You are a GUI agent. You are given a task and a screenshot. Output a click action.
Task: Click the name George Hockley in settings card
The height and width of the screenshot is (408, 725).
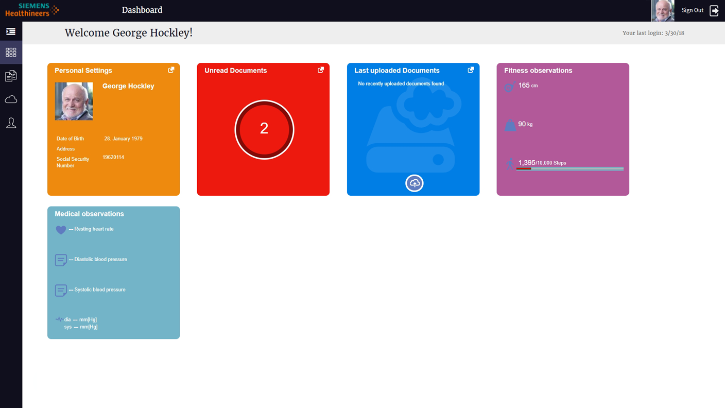128,86
